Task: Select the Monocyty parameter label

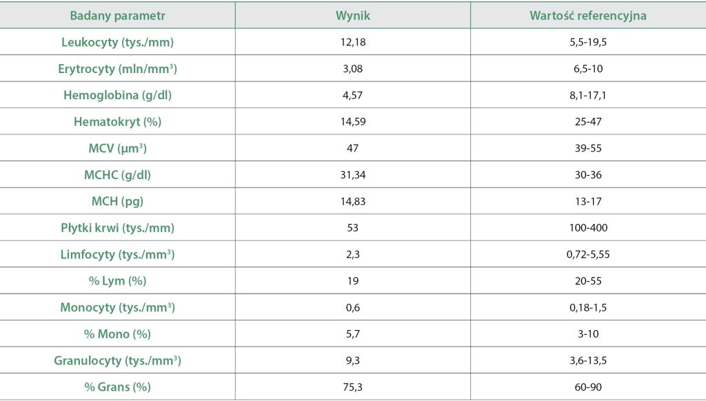Action: [117, 307]
